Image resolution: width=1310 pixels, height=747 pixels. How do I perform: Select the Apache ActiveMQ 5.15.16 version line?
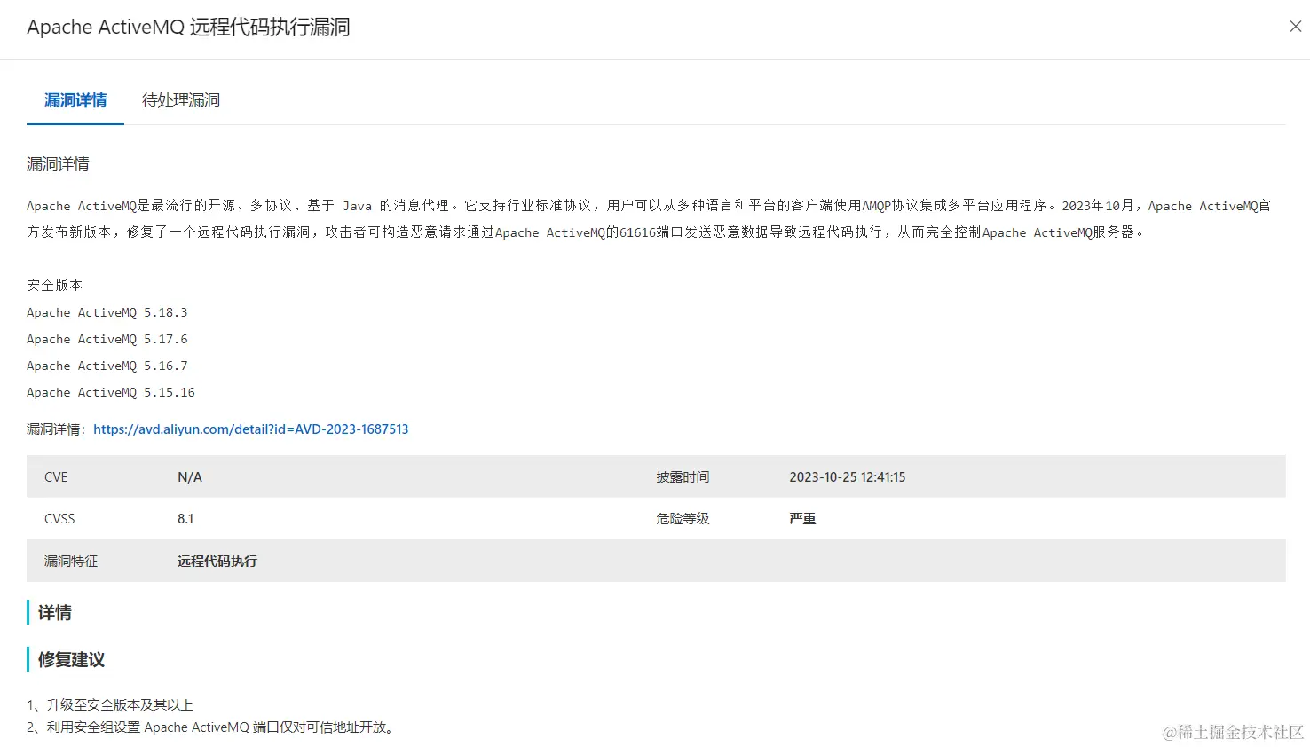(110, 391)
